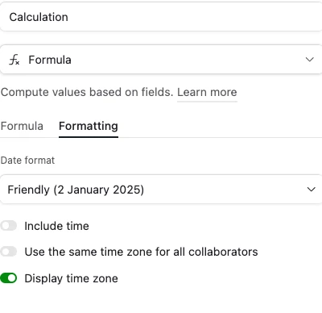Expand field type list using chevron arrow
This screenshot has height=313, width=322.
coord(310,60)
